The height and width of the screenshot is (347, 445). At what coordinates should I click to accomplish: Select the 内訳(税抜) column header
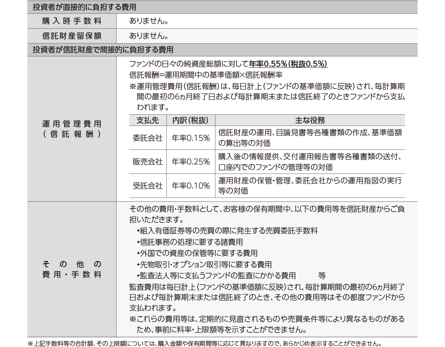coord(191,120)
